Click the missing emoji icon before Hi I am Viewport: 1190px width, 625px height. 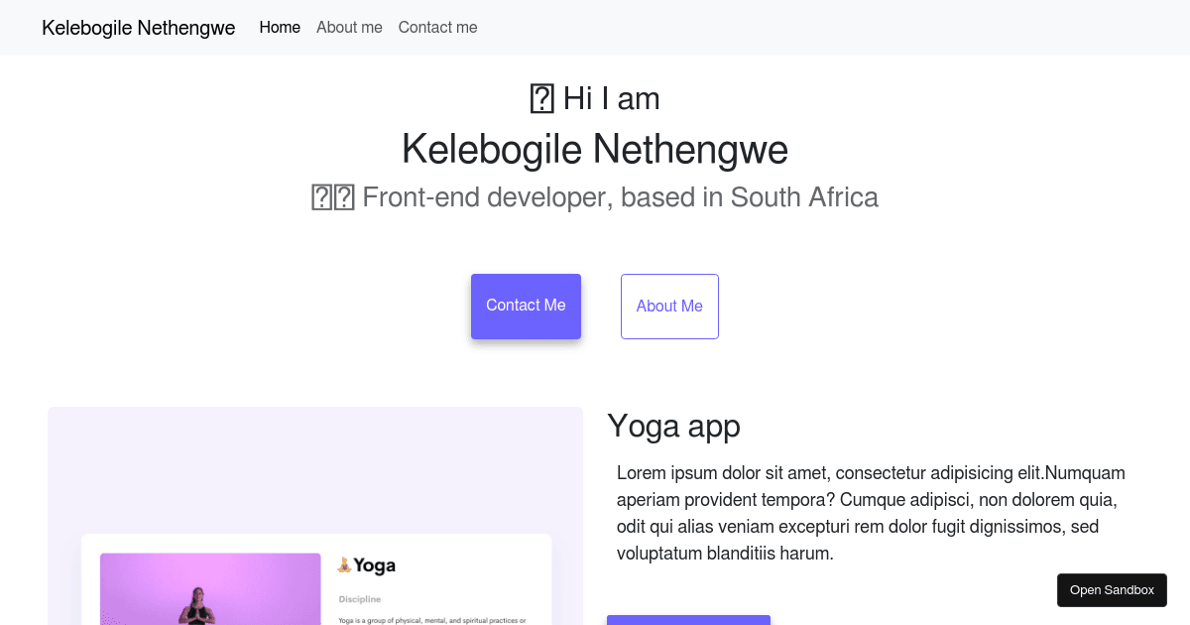(541, 99)
